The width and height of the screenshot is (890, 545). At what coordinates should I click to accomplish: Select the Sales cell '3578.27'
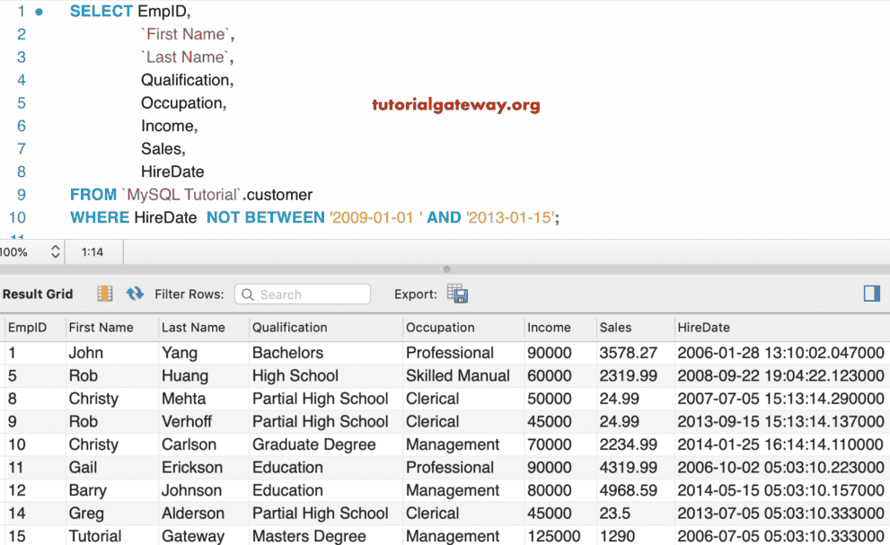pyautogui.click(x=629, y=353)
